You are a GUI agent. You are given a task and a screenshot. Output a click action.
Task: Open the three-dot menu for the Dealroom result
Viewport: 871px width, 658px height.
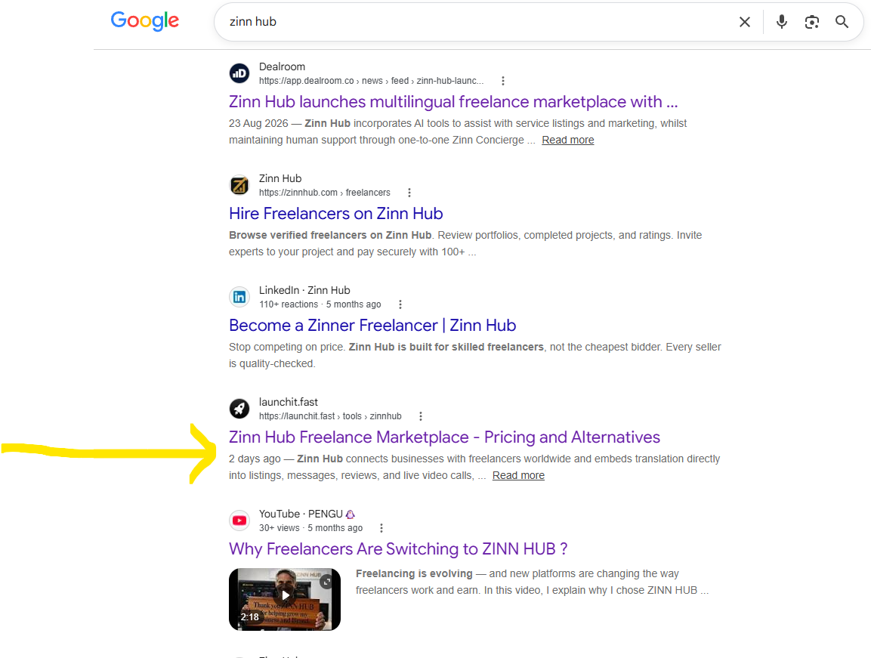click(503, 81)
